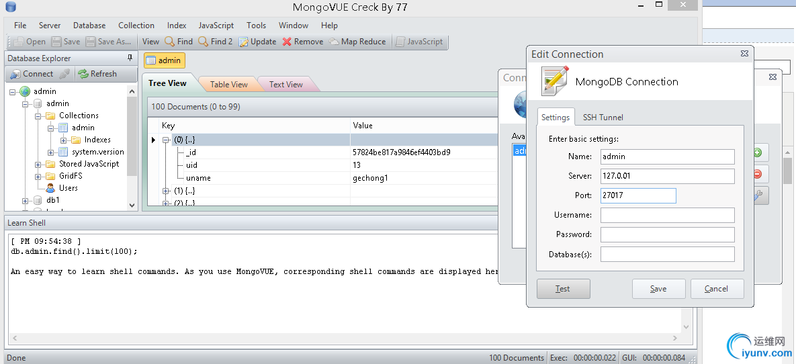The width and height of the screenshot is (796, 364).
Task: Click the Save As toolbar button
Action: point(109,42)
